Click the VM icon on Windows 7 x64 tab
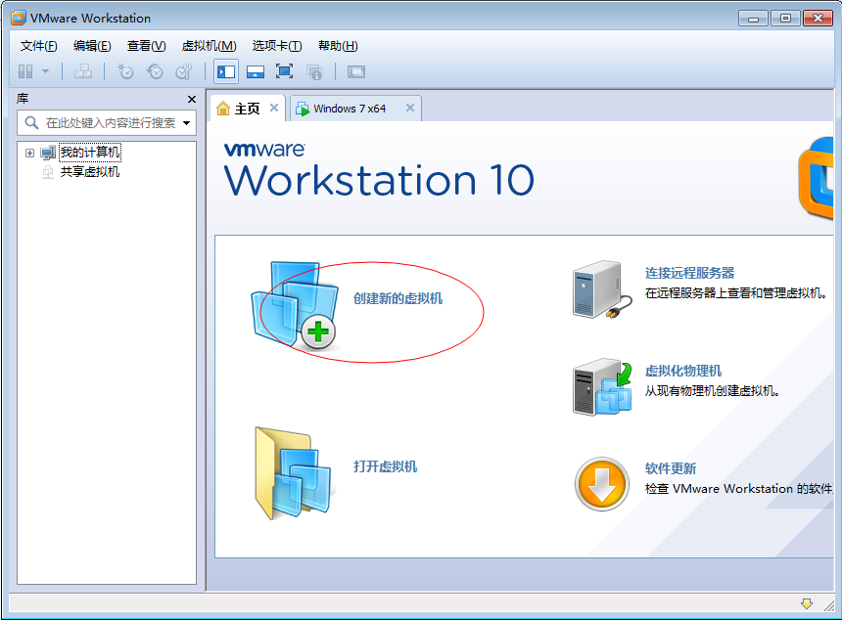Image resolution: width=842 pixels, height=620 pixels. tap(303, 109)
